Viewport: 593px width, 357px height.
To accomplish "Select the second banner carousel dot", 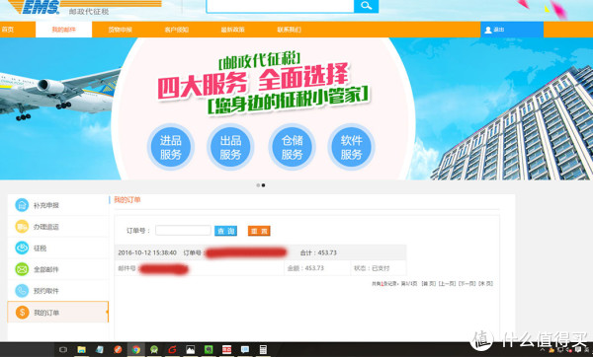I will pos(263,185).
